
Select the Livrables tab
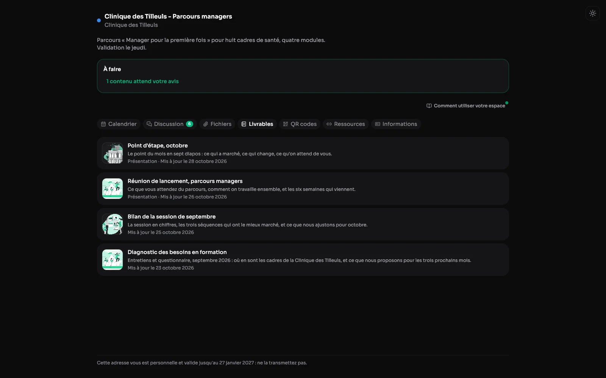coord(257,124)
